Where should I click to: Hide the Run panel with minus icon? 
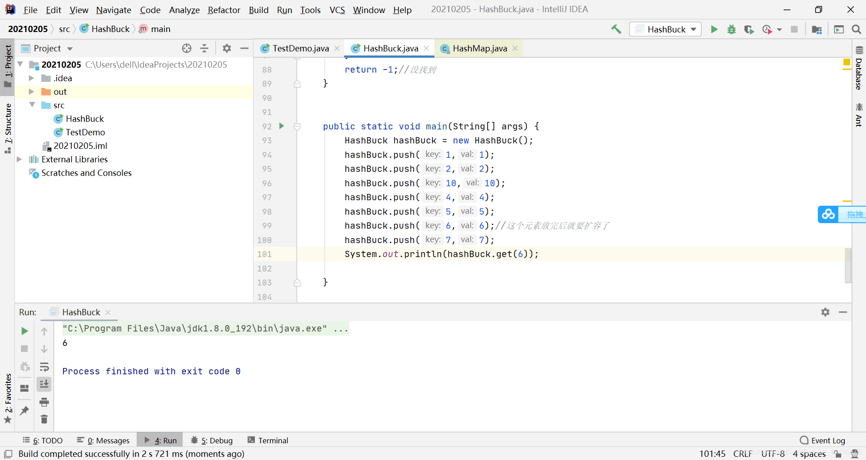(x=843, y=312)
